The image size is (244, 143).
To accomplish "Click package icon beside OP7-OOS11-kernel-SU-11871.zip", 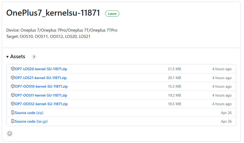I will point(13,95).
